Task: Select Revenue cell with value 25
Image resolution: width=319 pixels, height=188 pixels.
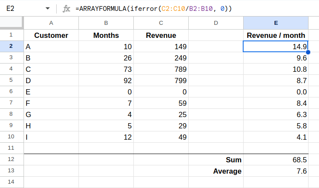Action: pyautogui.click(x=161, y=114)
